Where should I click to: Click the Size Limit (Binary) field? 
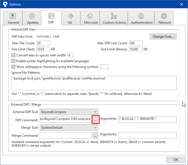point(136,49)
